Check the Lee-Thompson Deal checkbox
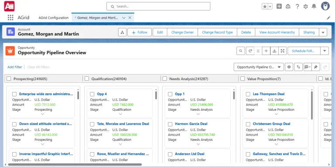This screenshot has width=335, height=167. pos(248,94)
